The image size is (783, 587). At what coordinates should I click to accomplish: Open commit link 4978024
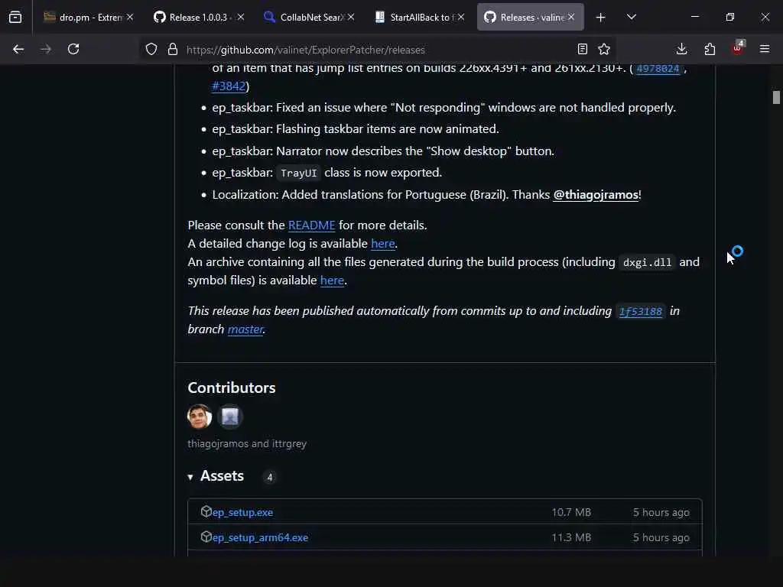tap(658, 69)
